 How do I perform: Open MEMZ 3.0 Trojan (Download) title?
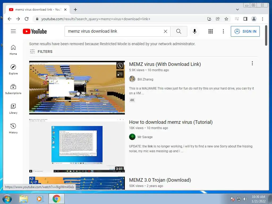coord(160,180)
